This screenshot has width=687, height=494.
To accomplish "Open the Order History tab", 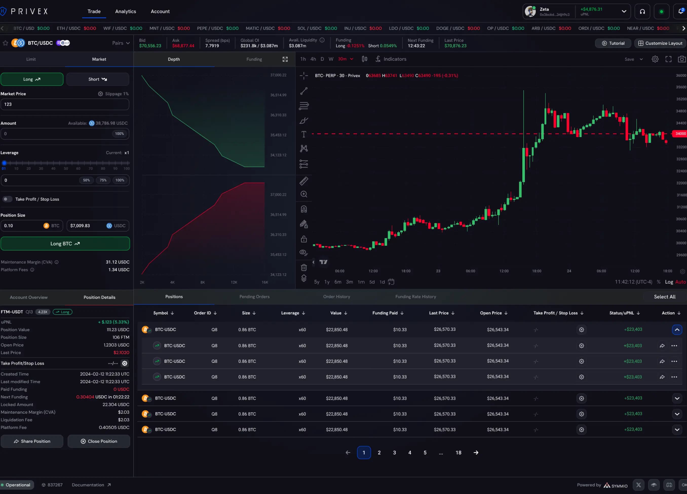I will click(336, 297).
